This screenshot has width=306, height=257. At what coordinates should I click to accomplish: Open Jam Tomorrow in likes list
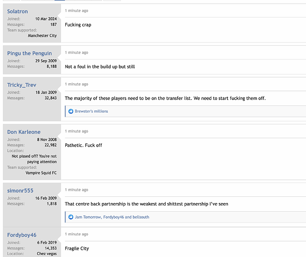[88, 217]
